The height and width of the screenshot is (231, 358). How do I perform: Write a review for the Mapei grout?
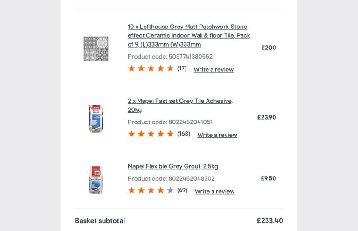click(x=214, y=191)
